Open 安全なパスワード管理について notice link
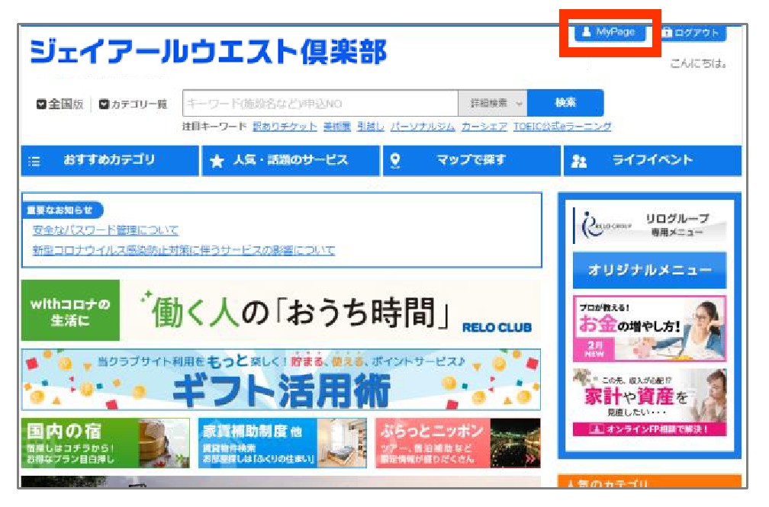This screenshot has width=769, height=507. tap(105, 230)
